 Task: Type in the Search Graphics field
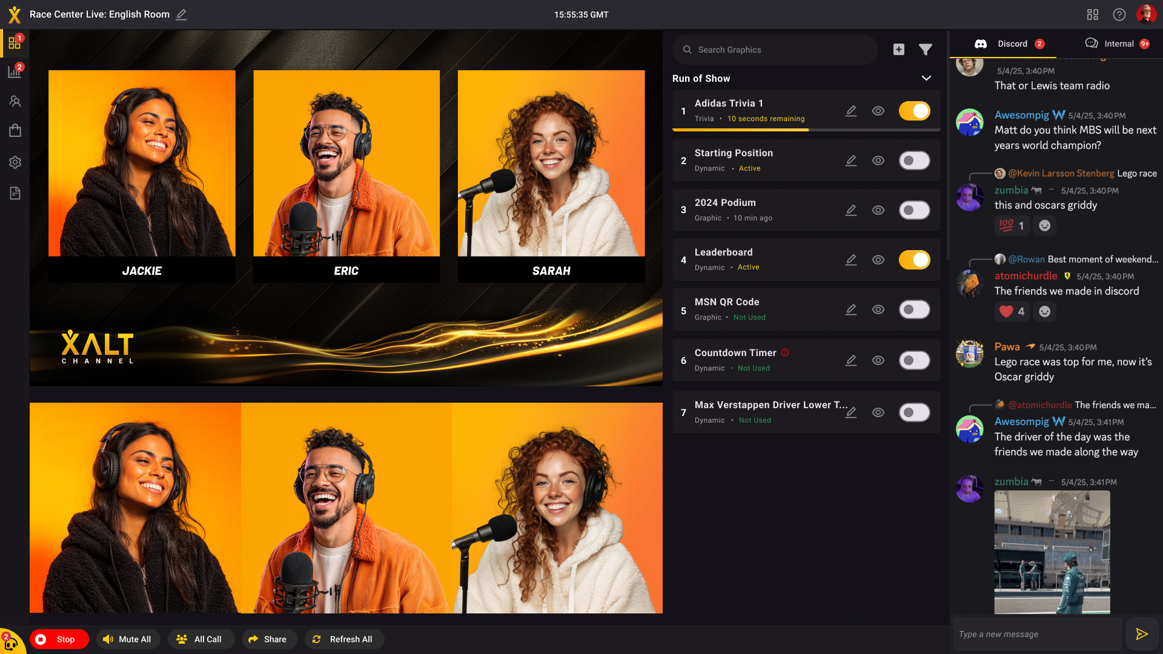pos(775,50)
